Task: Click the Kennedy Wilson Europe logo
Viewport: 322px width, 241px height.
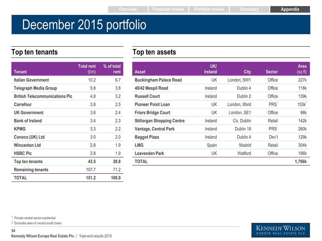Action: click(280, 230)
